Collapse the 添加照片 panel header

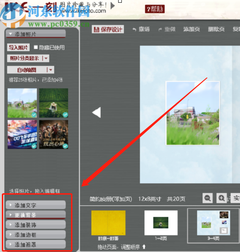click(x=36, y=34)
